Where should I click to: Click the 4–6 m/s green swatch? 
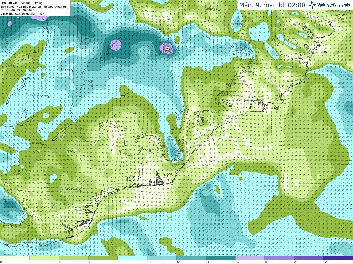click(74, 258)
